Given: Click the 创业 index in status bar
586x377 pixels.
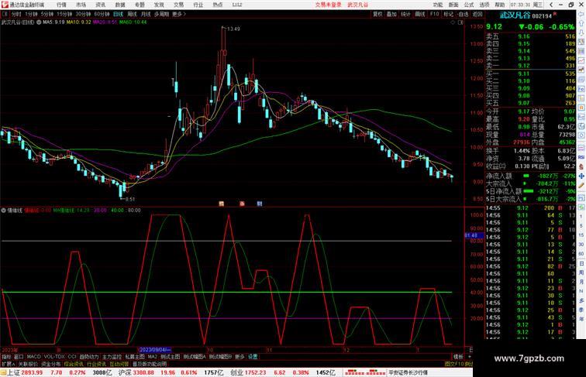Looking at the screenshot, I should (236, 372).
